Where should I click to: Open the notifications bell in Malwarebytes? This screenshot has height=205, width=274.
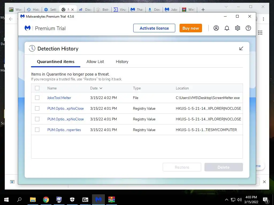click(227, 28)
